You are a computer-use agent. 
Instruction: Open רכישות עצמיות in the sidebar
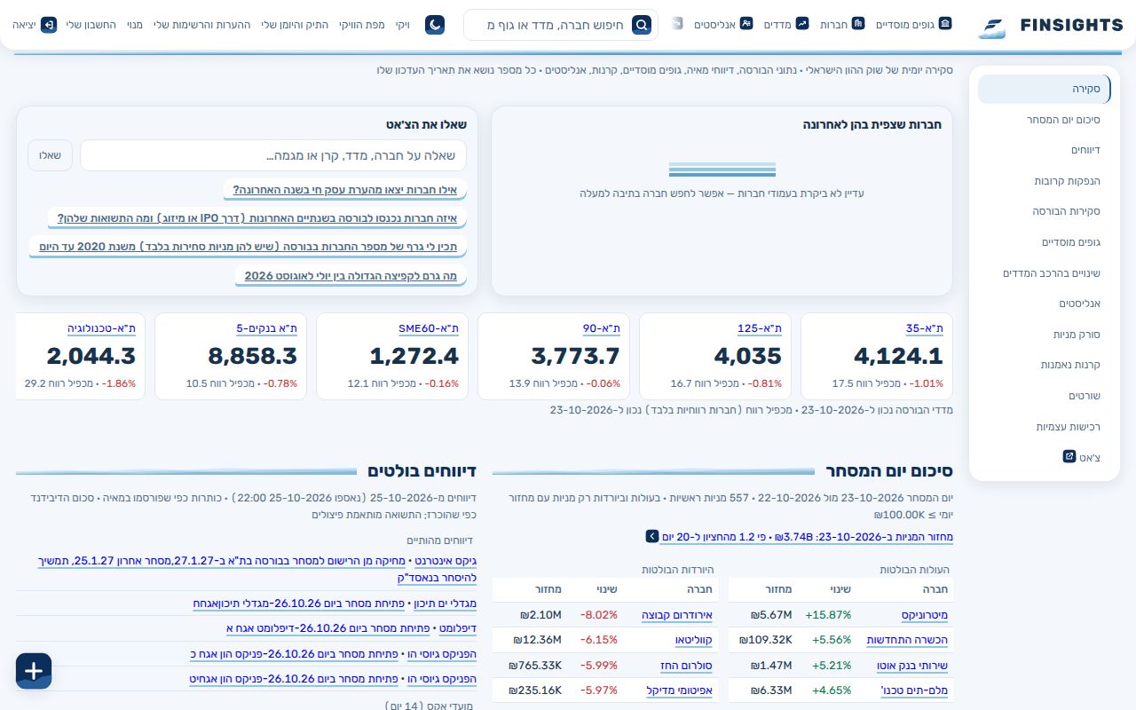click(1045, 427)
